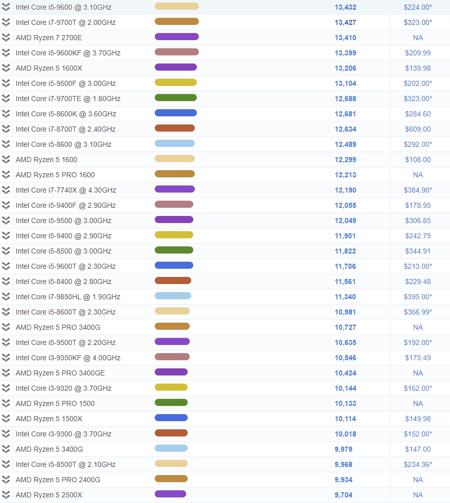The height and width of the screenshot is (503, 450).
Task: Click chevron icon beside Intel Core i5-8500T
Action: pyautogui.click(x=6, y=464)
